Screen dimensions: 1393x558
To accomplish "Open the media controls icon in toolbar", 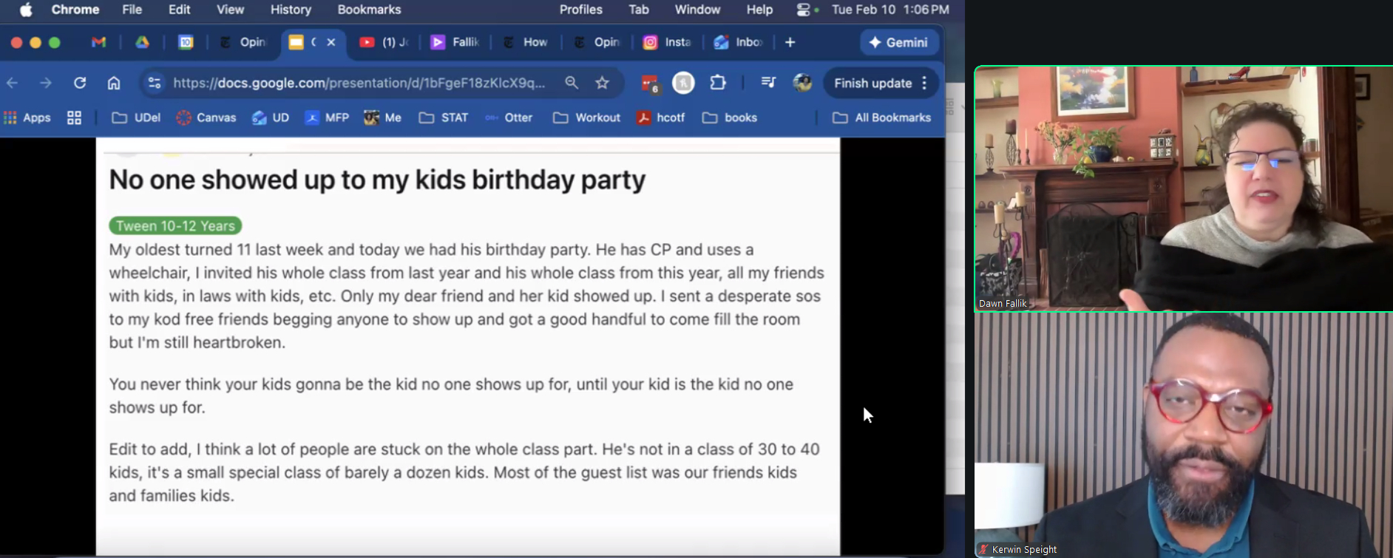I will [x=768, y=83].
